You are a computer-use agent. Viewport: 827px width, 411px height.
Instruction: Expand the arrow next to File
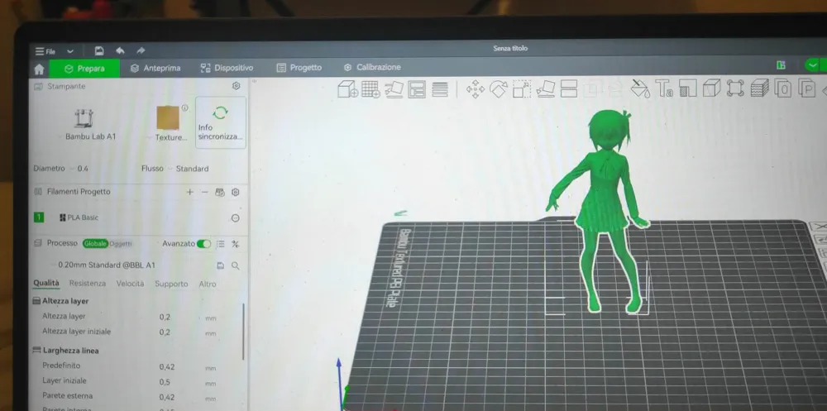coord(69,51)
